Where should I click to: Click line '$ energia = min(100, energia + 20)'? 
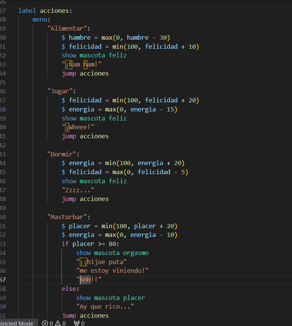[x=123, y=163]
